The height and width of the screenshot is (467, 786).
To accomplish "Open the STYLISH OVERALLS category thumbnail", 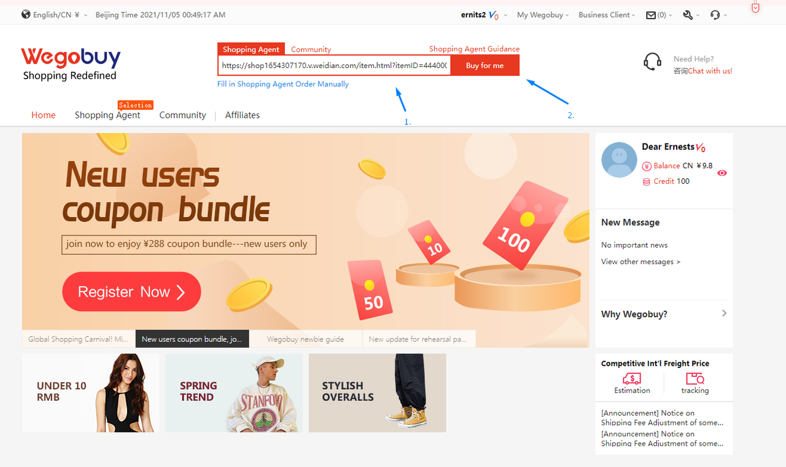I will point(377,393).
